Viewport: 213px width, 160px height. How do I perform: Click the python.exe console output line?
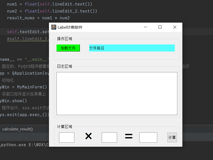point(24,145)
